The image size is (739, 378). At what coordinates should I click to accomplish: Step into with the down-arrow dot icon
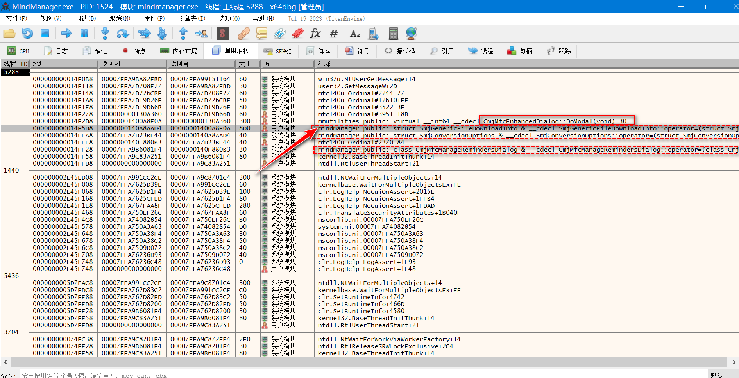[105, 34]
